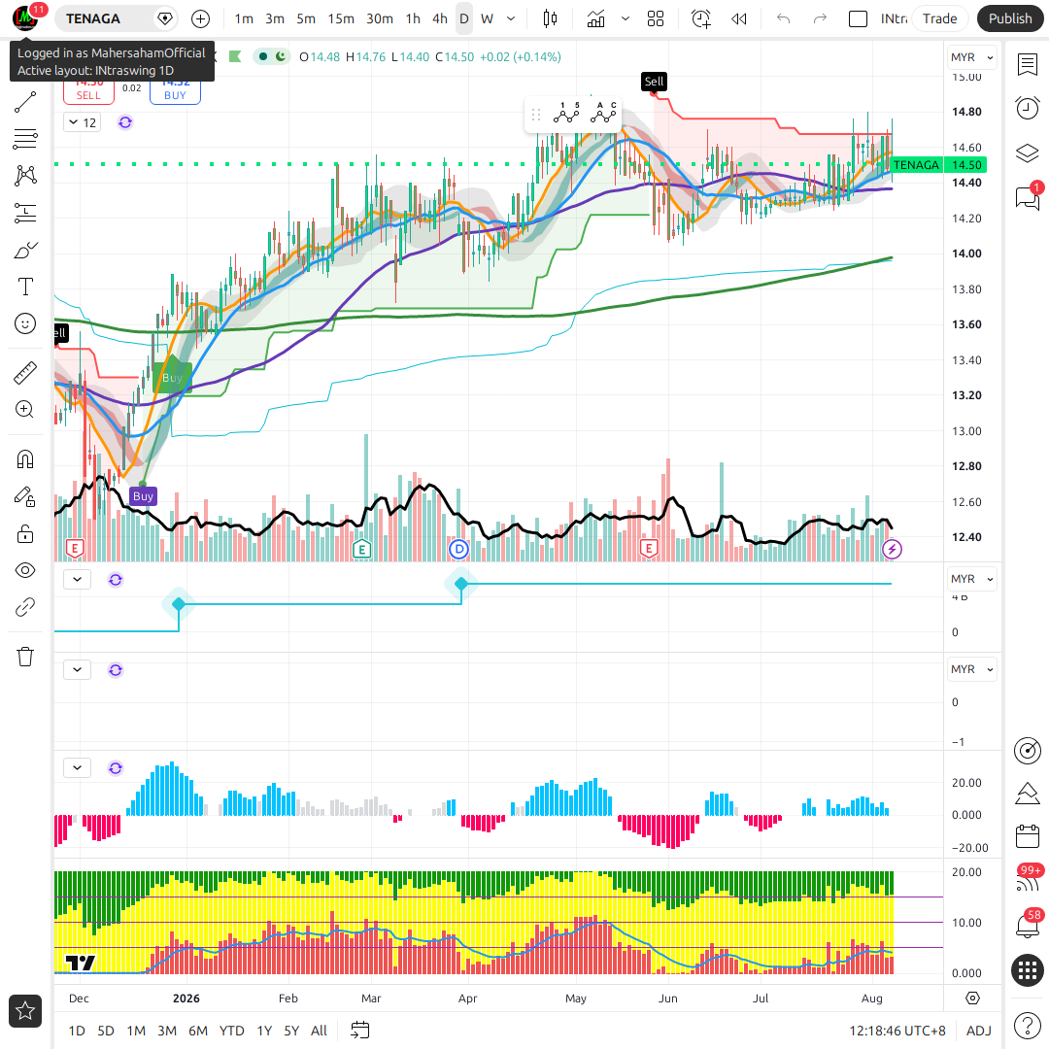The image size is (1049, 1049).
Task: Open the forecasting and measurement tools
Action: point(25,214)
